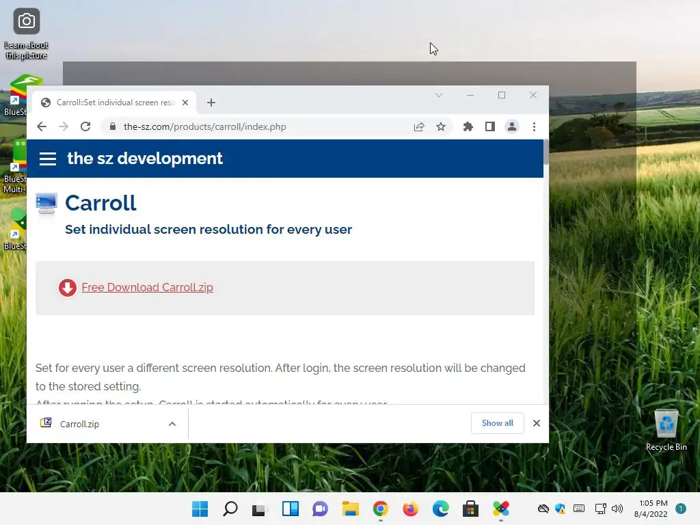700x525 pixels.
Task: Click Show all downloads
Action: click(x=498, y=423)
